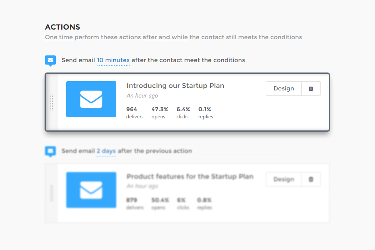This screenshot has height=250, width=375.
Task: View the 6.4% clicks statistic
Action: click(182, 112)
